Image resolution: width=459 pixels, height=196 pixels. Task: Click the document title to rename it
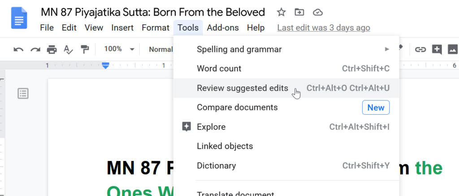153,12
